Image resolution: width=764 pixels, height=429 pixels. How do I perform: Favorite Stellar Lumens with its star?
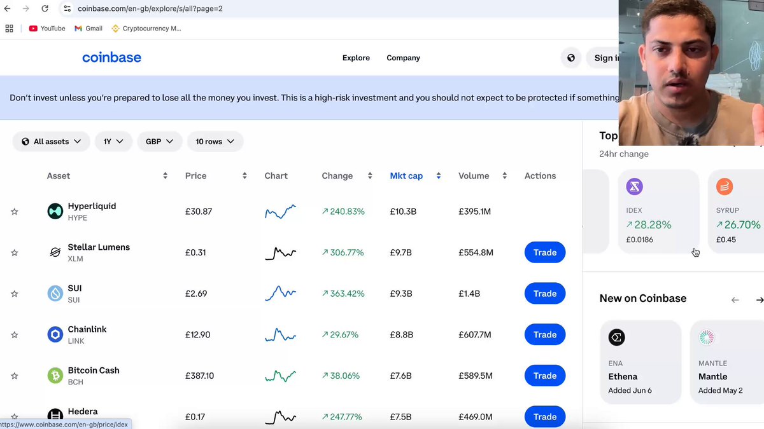pyautogui.click(x=15, y=253)
